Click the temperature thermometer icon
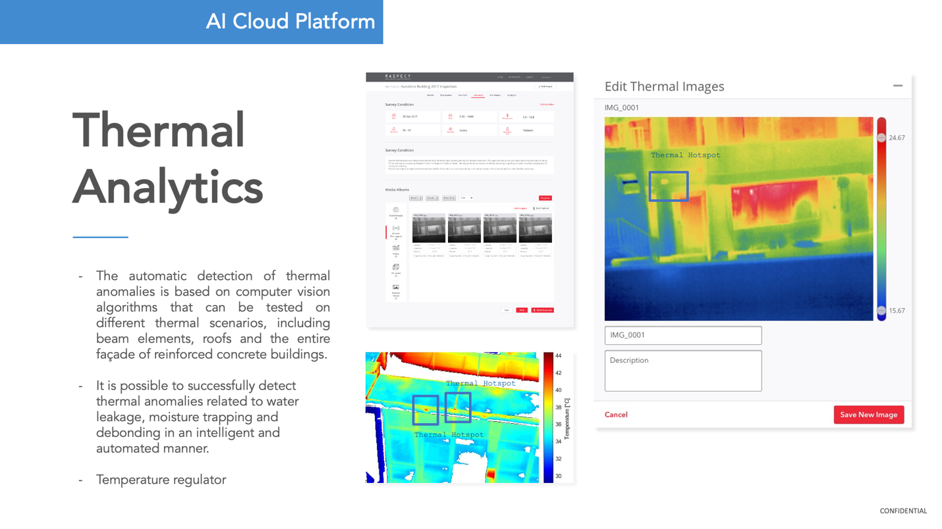This screenshot has width=942, height=529. [507, 115]
